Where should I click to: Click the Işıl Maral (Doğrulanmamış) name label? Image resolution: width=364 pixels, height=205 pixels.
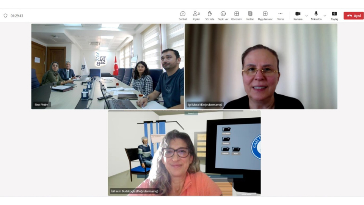(205, 105)
